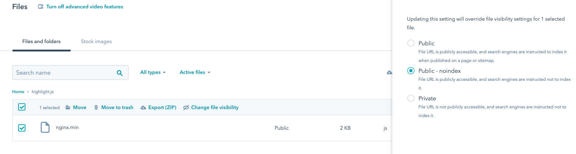Click the crossed-eye visibility icon
This screenshot has height=154, width=576.
[x=186, y=108]
